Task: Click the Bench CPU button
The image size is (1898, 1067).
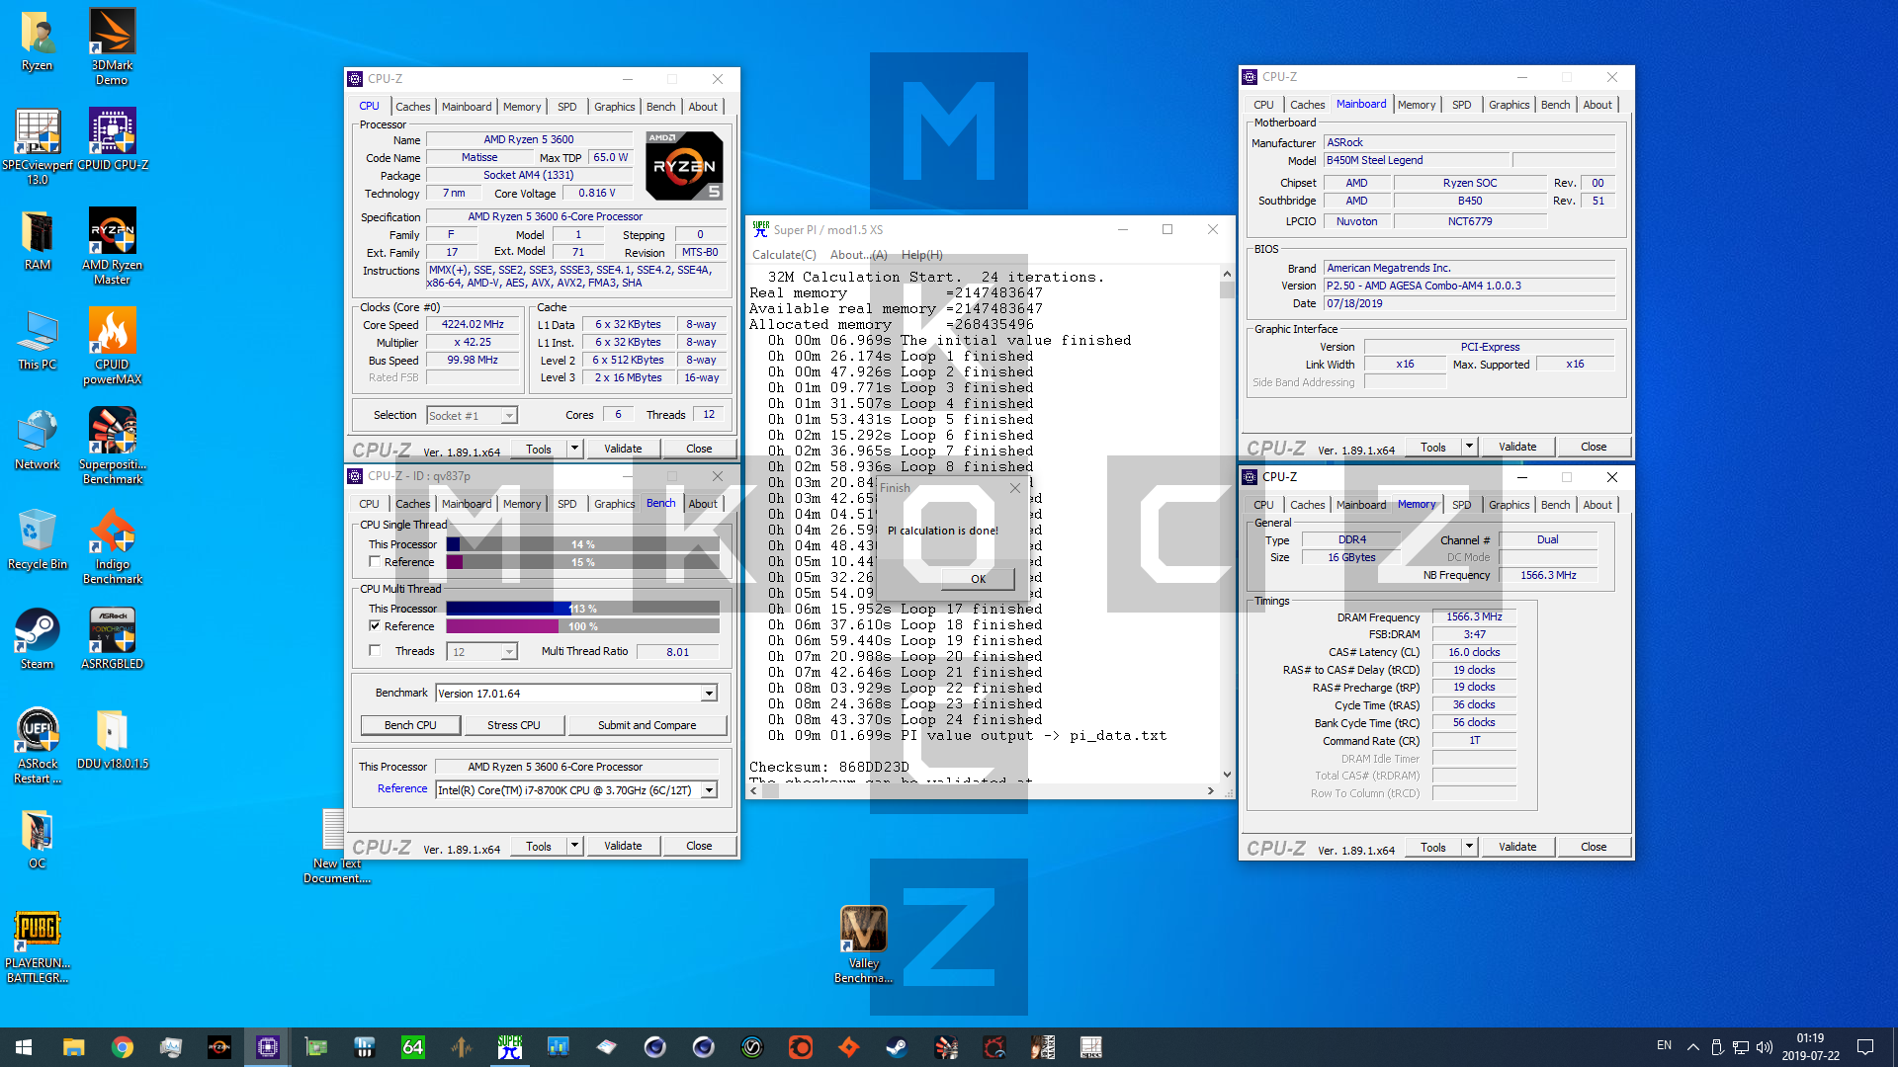Action: click(x=410, y=725)
